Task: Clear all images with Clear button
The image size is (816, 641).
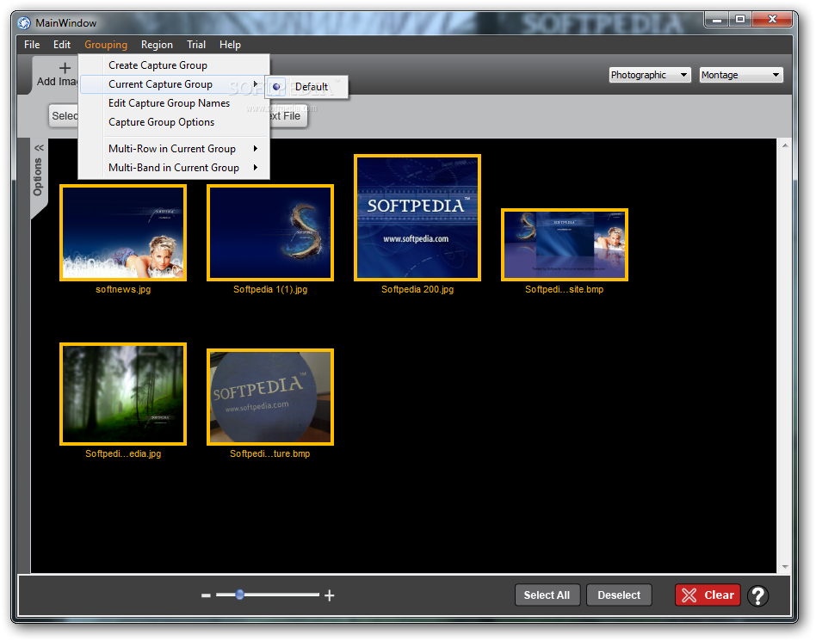Action: tap(708, 595)
